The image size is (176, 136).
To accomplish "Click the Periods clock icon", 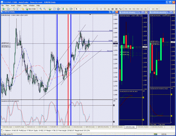I will click(58, 9).
